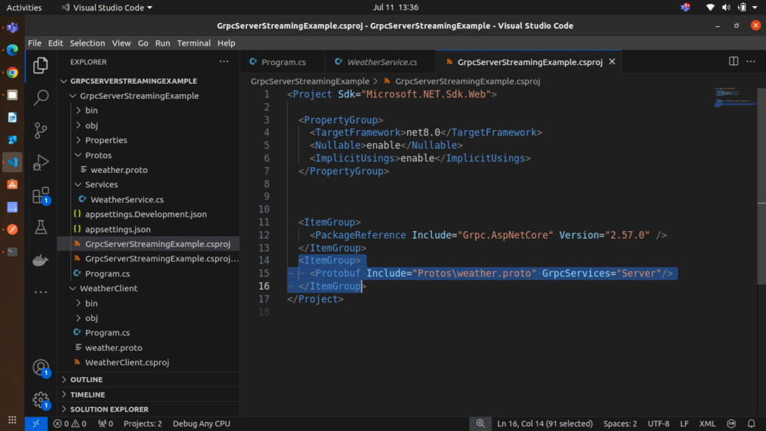Click the Spaces: 2 indentation setting
The width and height of the screenshot is (766, 431).
coord(620,424)
